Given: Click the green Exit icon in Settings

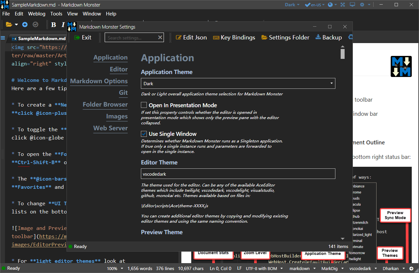Looking at the screenshot, I should (x=77, y=37).
